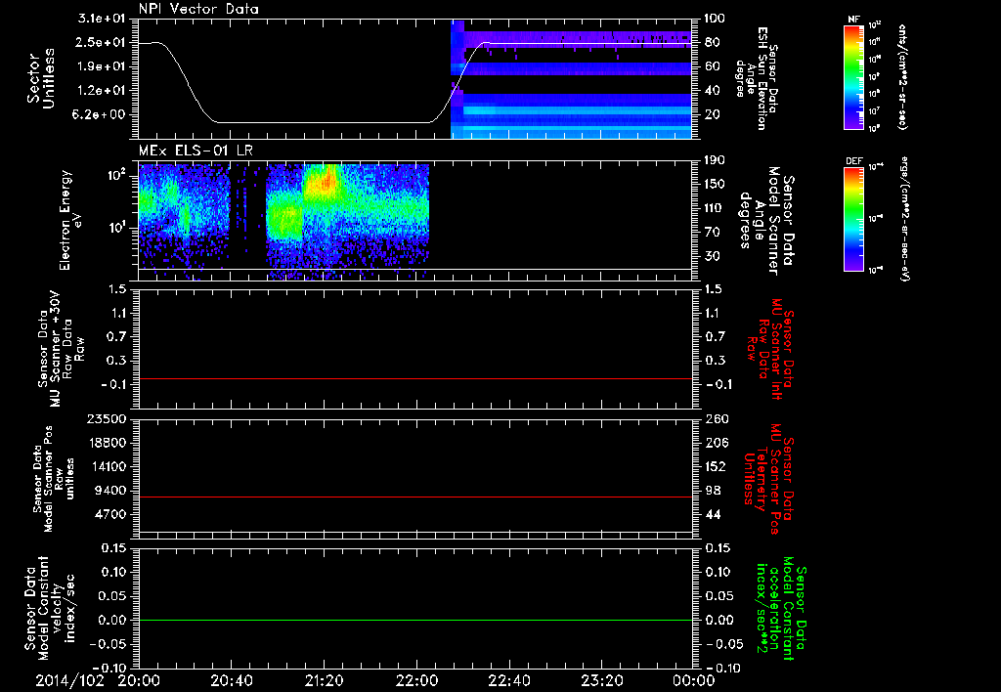Click the "260" telemetry position tick value
This screenshot has height=692, width=1001.
coord(715,418)
